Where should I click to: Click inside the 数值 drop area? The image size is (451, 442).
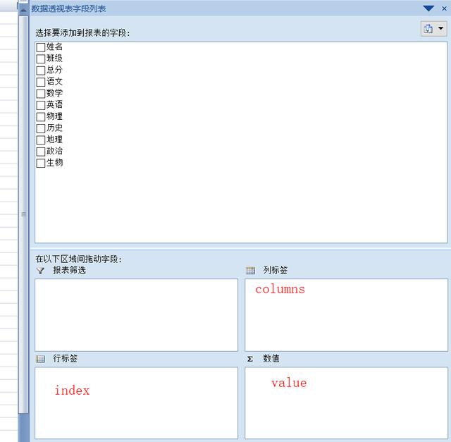click(346, 403)
